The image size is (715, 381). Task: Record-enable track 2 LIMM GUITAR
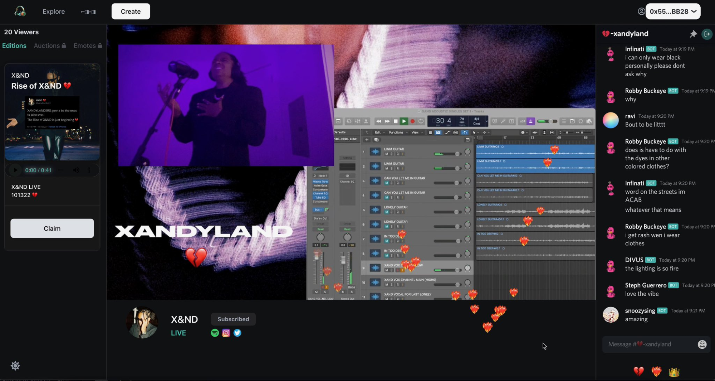pos(397,168)
